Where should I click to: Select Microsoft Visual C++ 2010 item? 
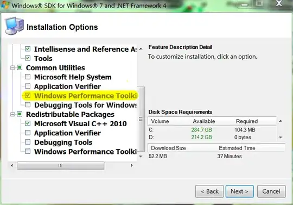pyautogui.click(x=80, y=124)
